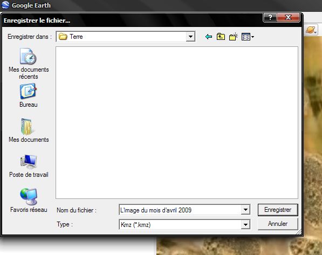Click the planet switcher icon in Google Earth
The height and width of the screenshot is (255, 322).
(311, 30)
